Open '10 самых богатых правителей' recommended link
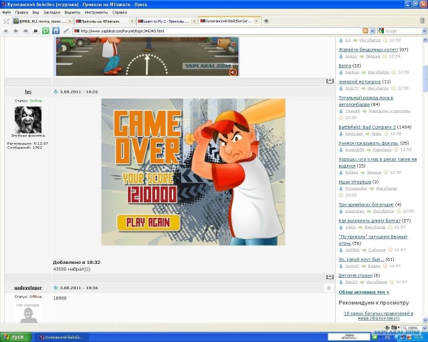The image size is (428, 342). (x=379, y=316)
